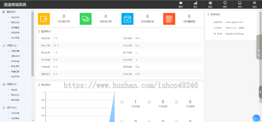262x122 pixels.
Task: Open 优惠券 in the sidebar
Action: tap(14, 90)
